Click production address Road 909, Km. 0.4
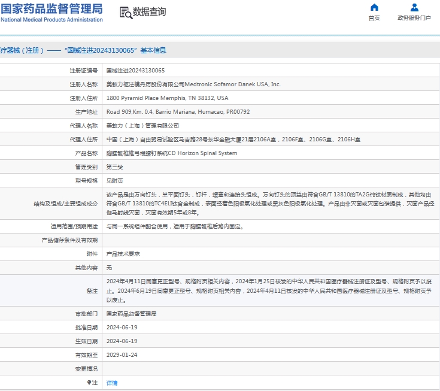Viewport: 440px width, 391px height. [178, 112]
